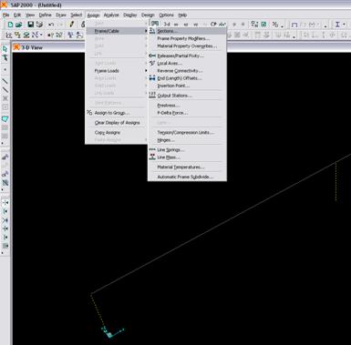Select P-Delta Force menu entry
The width and height of the screenshot is (351, 345).
tap(187, 113)
